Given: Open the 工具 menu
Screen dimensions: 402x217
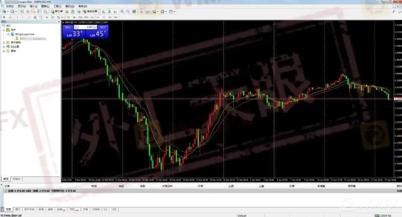Looking at the screenshot, I should pyautogui.click(x=57, y=6).
